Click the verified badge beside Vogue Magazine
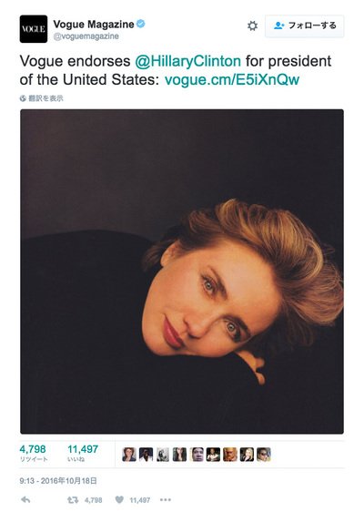The width and height of the screenshot is (364, 523). 141,24
